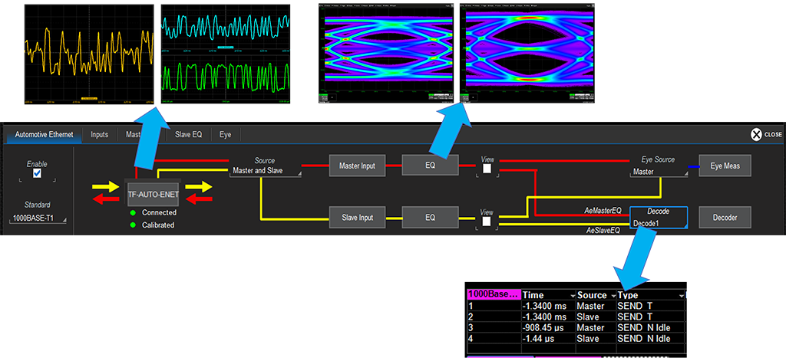The height and width of the screenshot is (361, 786).
Task: Toggle the View checkbox for master EQ
Action: click(x=487, y=170)
